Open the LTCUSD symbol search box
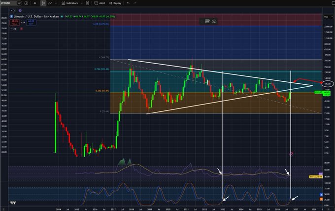This screenshot has width=335, height=211. click(8, 3)
